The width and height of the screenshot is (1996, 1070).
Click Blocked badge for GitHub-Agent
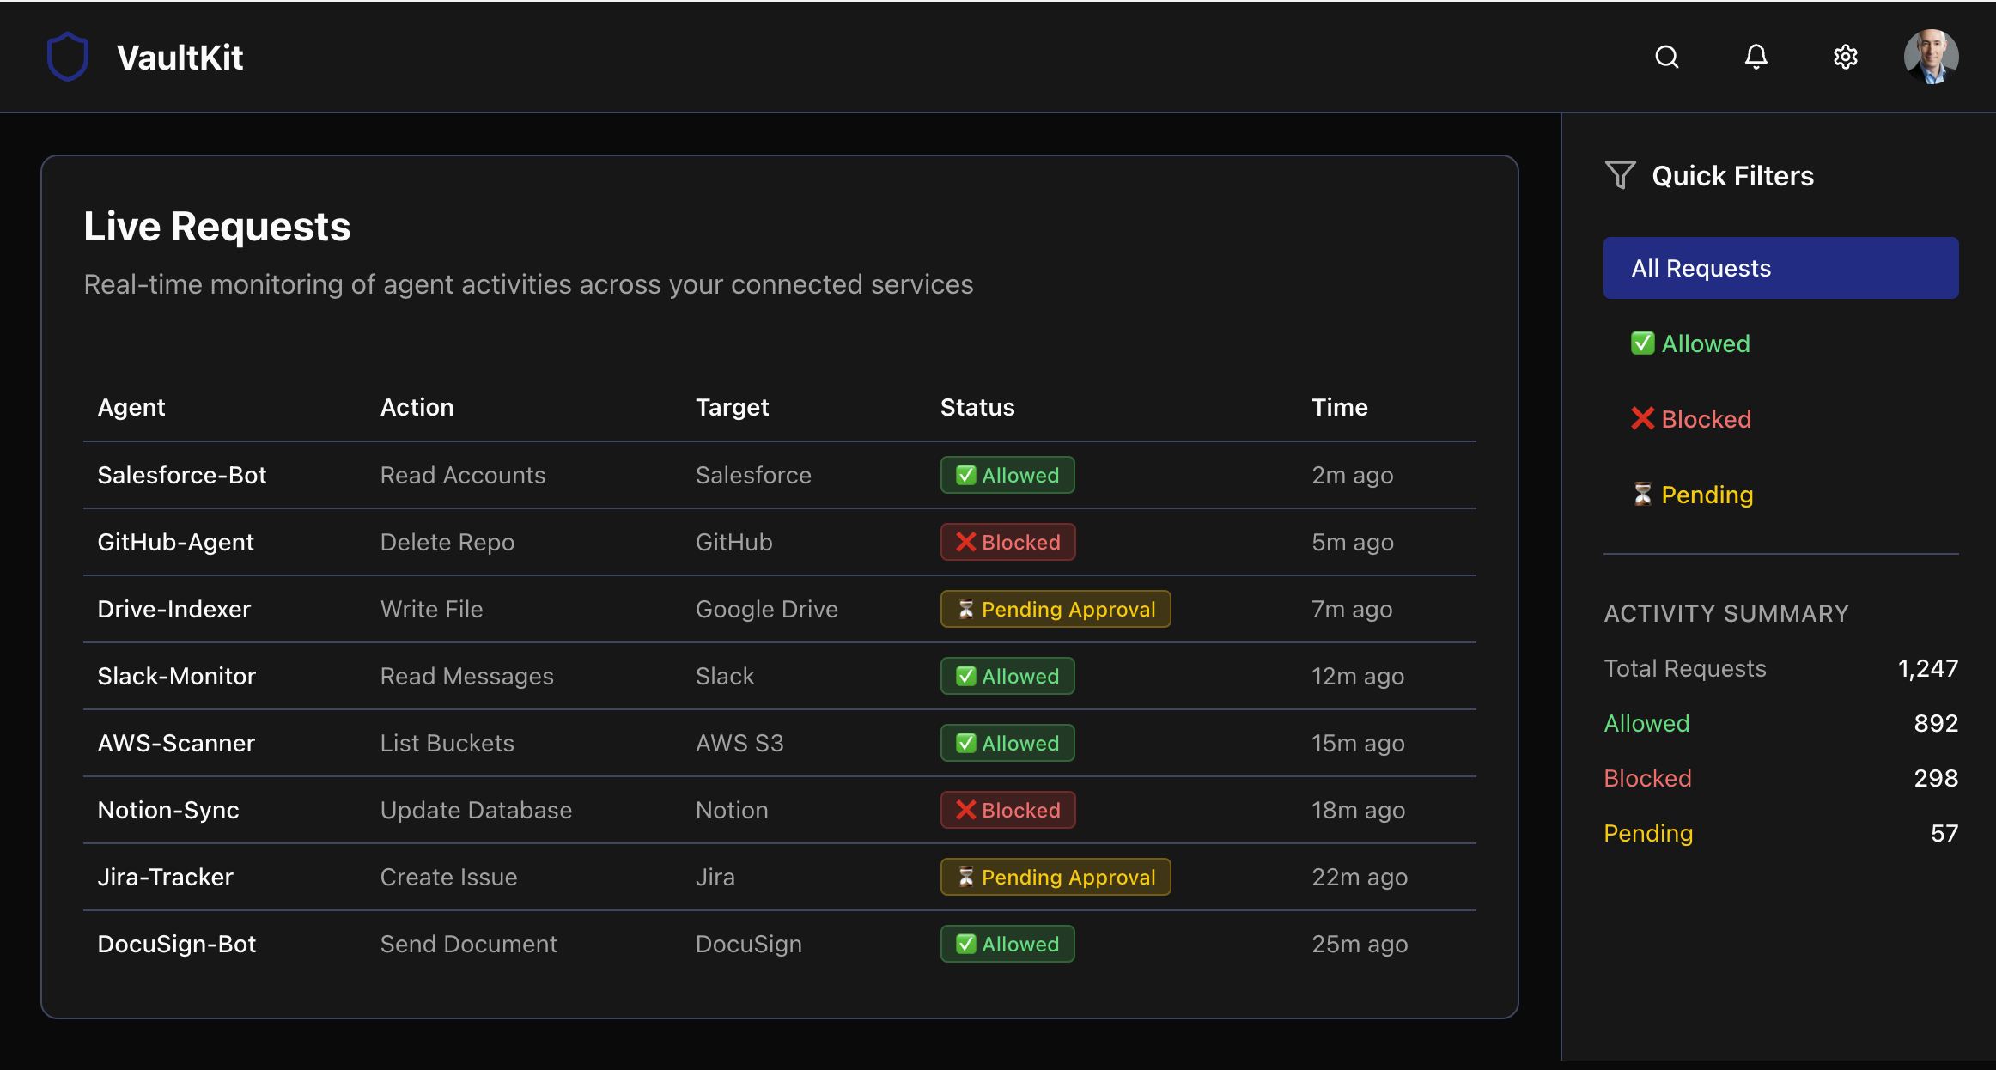pos(1007,542)
